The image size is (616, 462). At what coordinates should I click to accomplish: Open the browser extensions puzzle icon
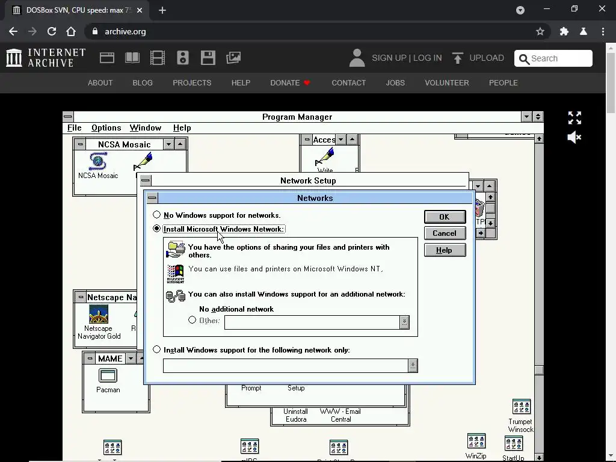pyautogui.click(x=564, y=31)
